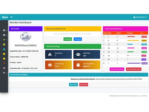Click the ID Status : Active line

pyautogui.click(x=16, y=62)
